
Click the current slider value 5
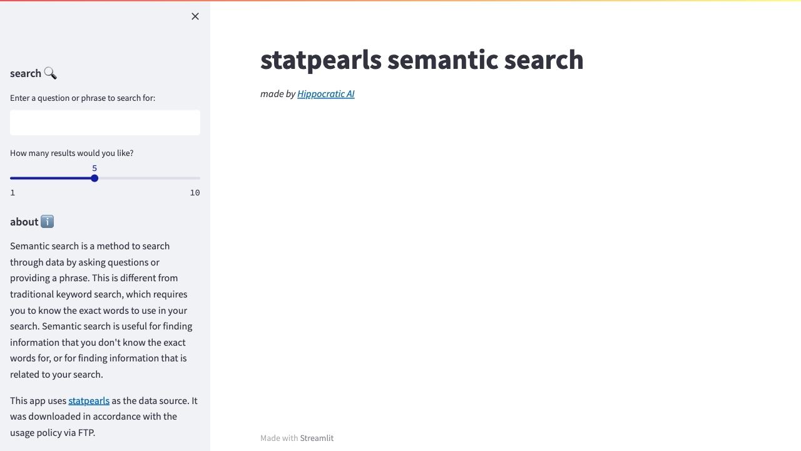point(94,168)
